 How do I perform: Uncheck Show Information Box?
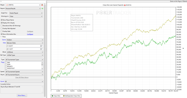(2, 34)
